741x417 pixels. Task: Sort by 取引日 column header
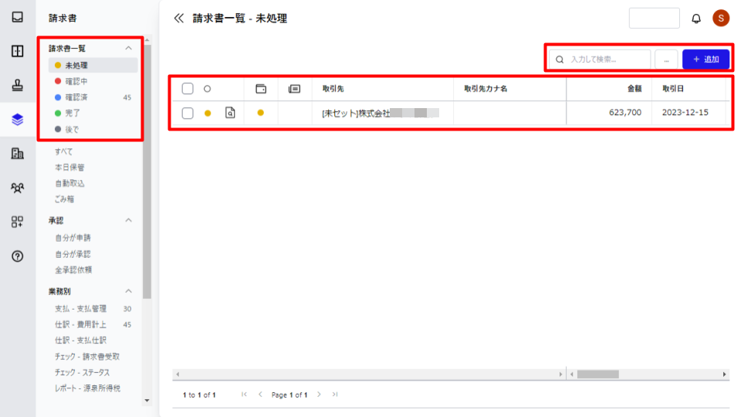(x=673, y=88)
